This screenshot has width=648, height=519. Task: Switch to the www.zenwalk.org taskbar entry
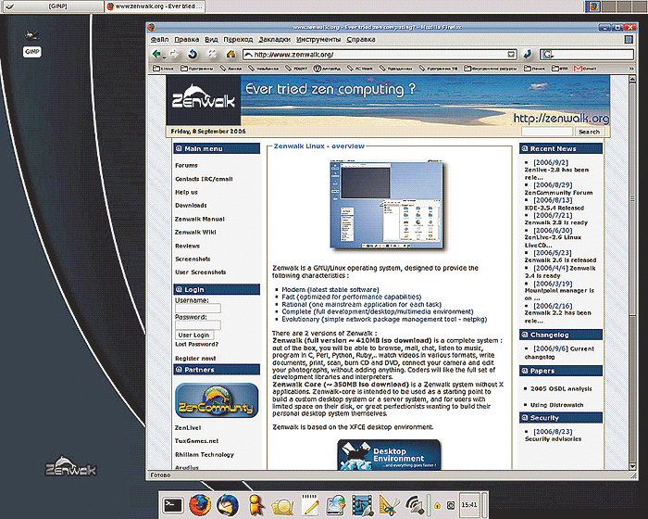[155, 6]
